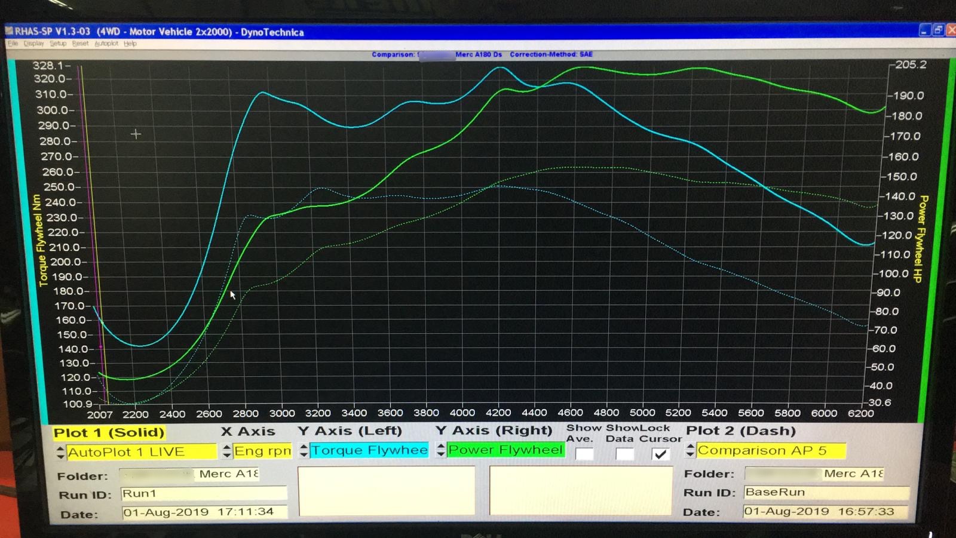Click the Y Axis Left spinner arrows

304,450
